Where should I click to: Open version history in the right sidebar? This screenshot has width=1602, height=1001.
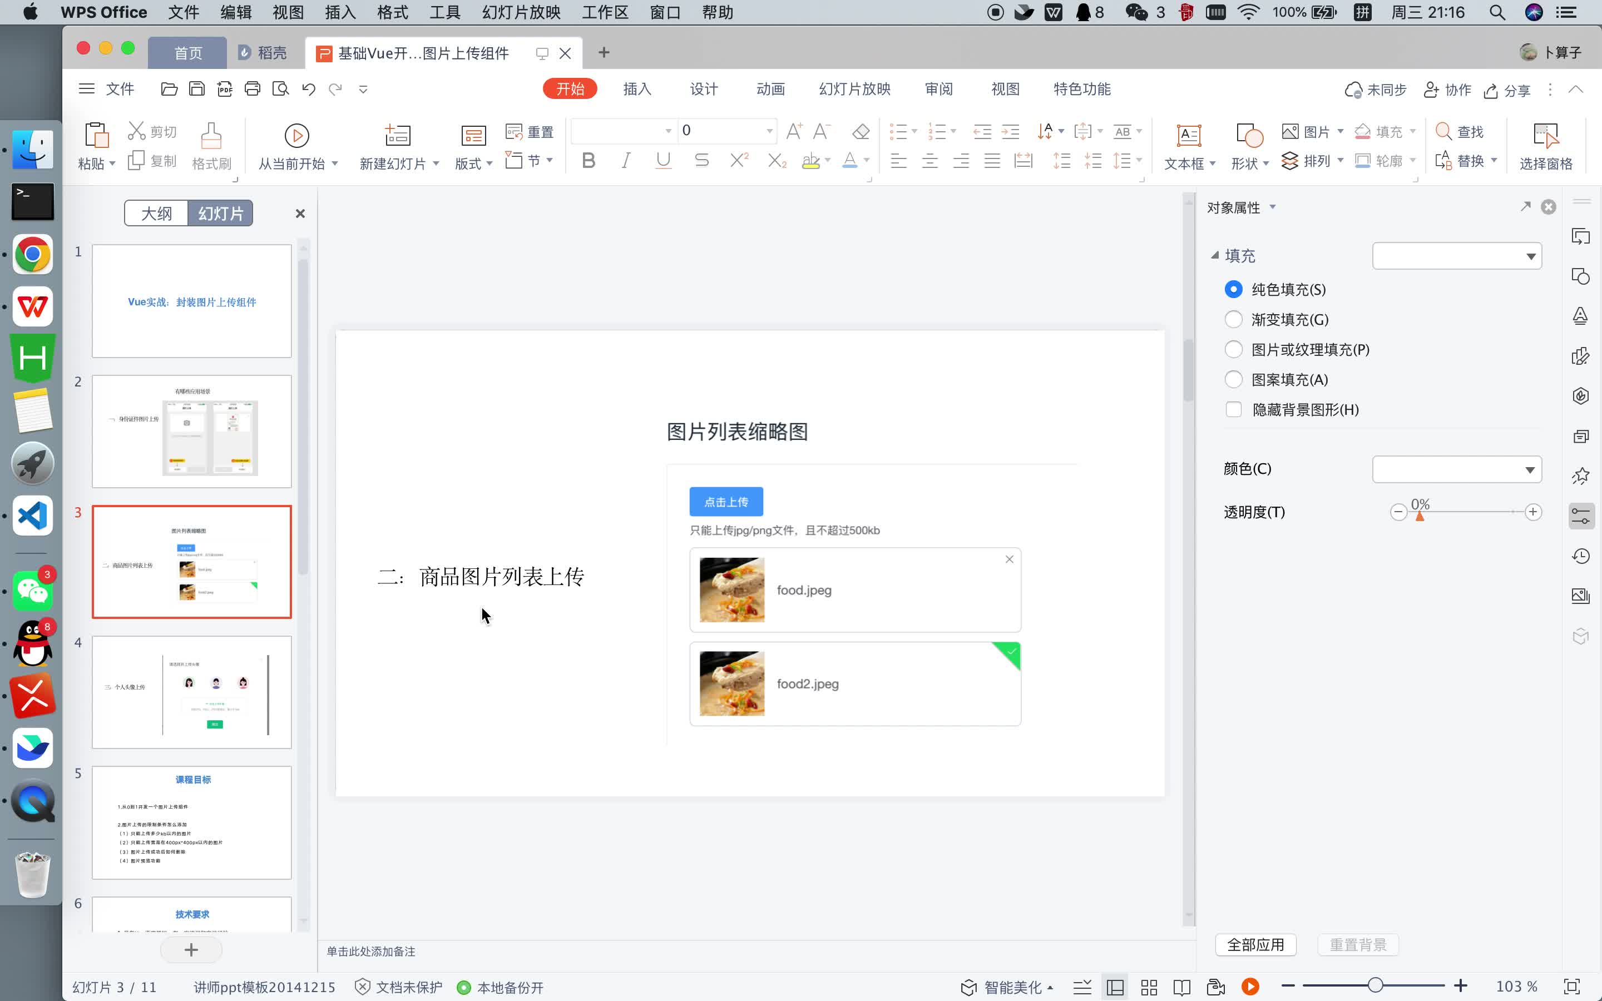(x=1581, y=556)
